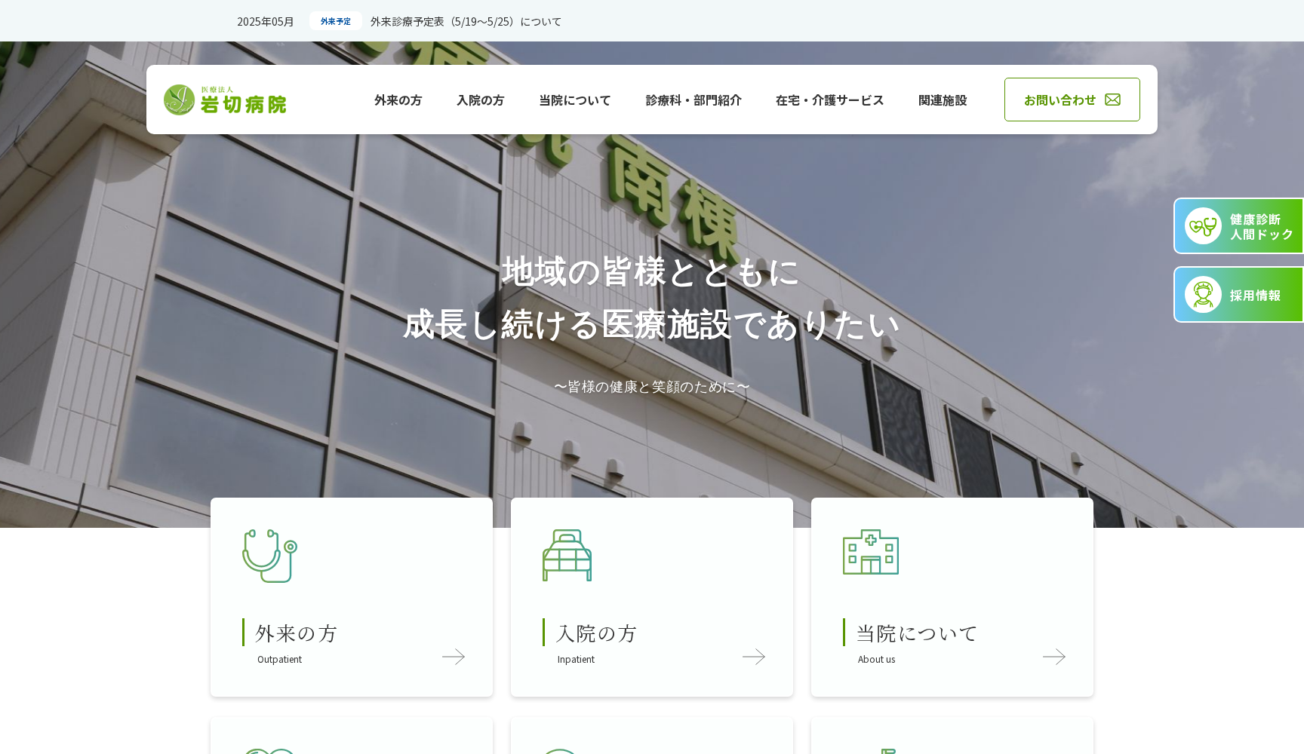Click the 採用情報 side banner
1304x754 pixels.
click(1241, 294)
